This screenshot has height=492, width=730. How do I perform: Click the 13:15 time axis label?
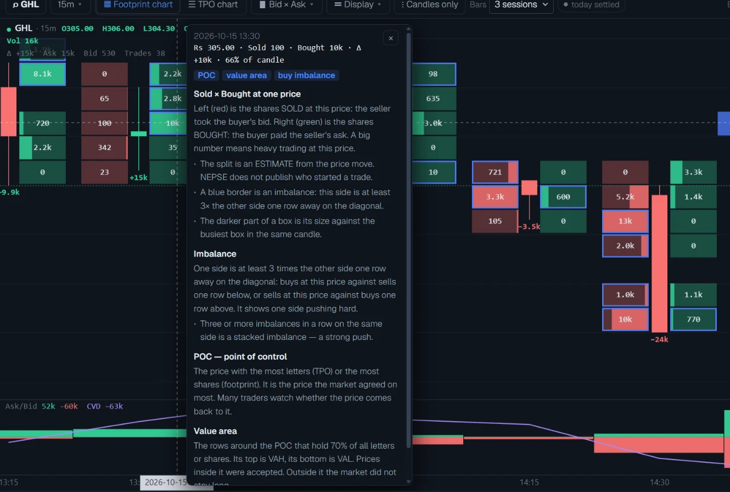[x=9, y=482]
